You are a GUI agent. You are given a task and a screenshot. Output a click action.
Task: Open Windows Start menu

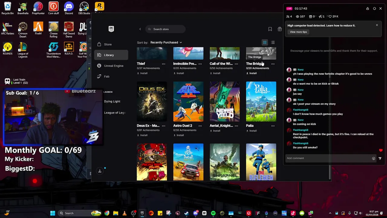coord(53,213)
